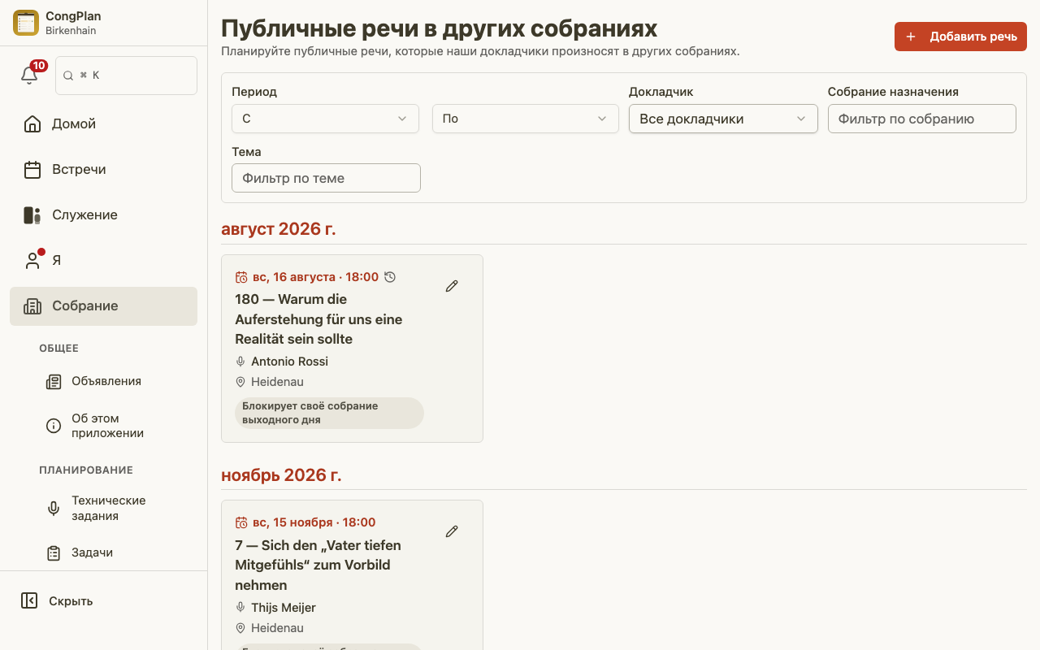Open the Домой menu item
The image size is (1040, 650).
pos(103,123)
